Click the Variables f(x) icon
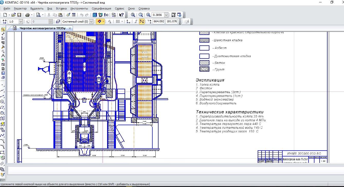 [106, 15]
